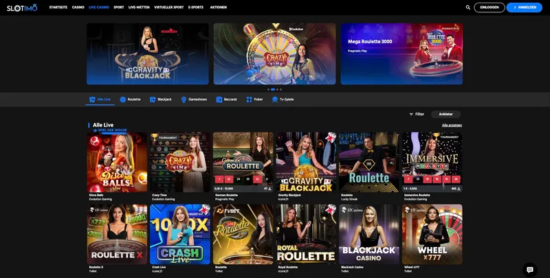The width and height of the screenshot is (550, 278).
Task: Click the Anmelden register button
Action: pyautogui.click(x=525, y=8)
